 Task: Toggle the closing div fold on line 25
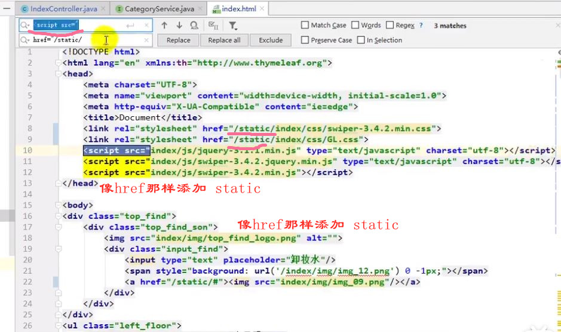point(59,315)
